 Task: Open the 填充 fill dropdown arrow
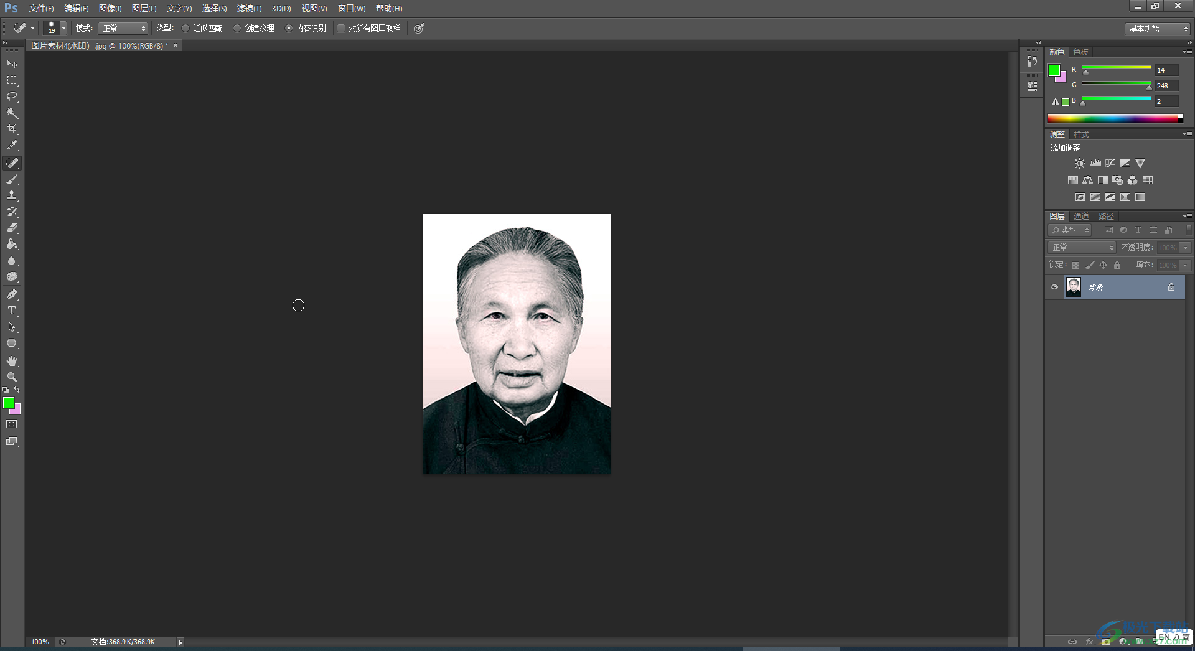point(1186,265)
